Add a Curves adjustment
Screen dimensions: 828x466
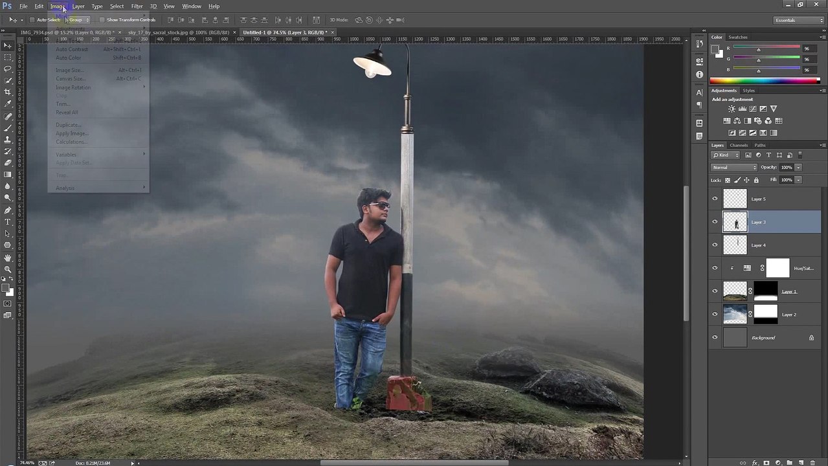click(x=752, y=109)
